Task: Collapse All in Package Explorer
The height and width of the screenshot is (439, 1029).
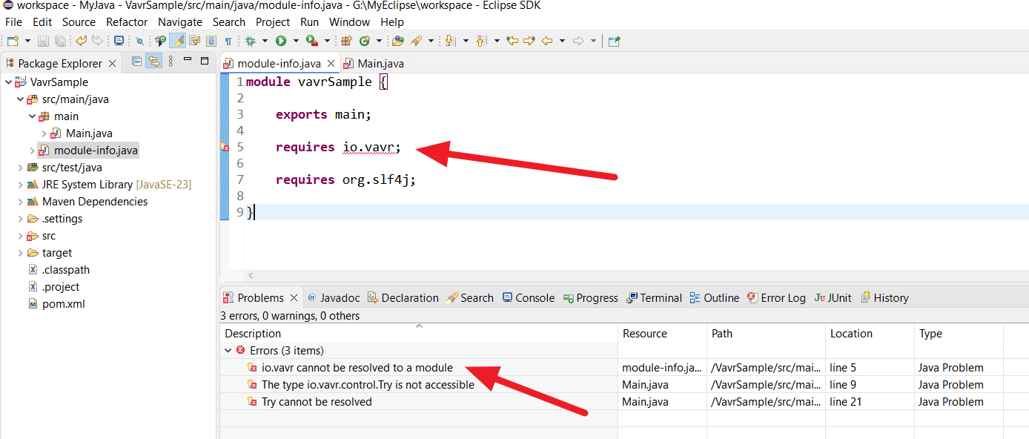Action: pyautogui.click(x=137, y=62)
